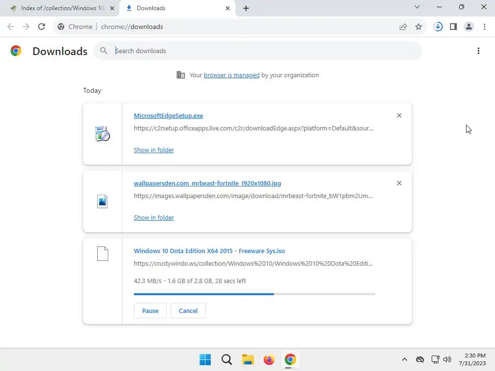Screen dimensions: 495x371
Task: Show hidden system tray icons
Action: (x=405, y=359)
